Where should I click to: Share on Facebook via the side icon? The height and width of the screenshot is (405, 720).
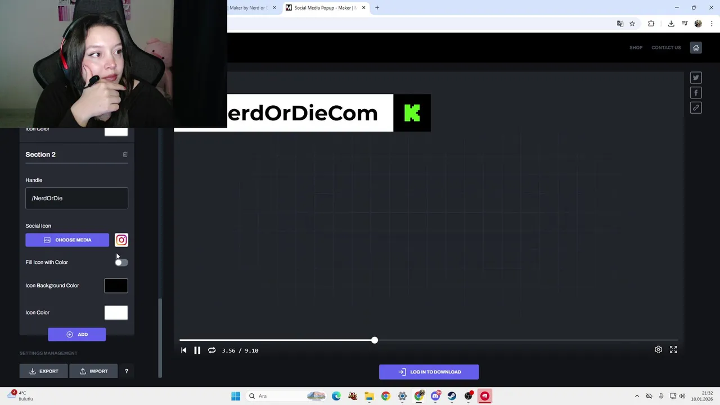pyautogui.click(x=696, y=93)
